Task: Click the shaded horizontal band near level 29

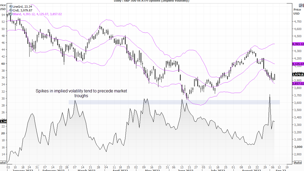Action: (x=174, y=102)
